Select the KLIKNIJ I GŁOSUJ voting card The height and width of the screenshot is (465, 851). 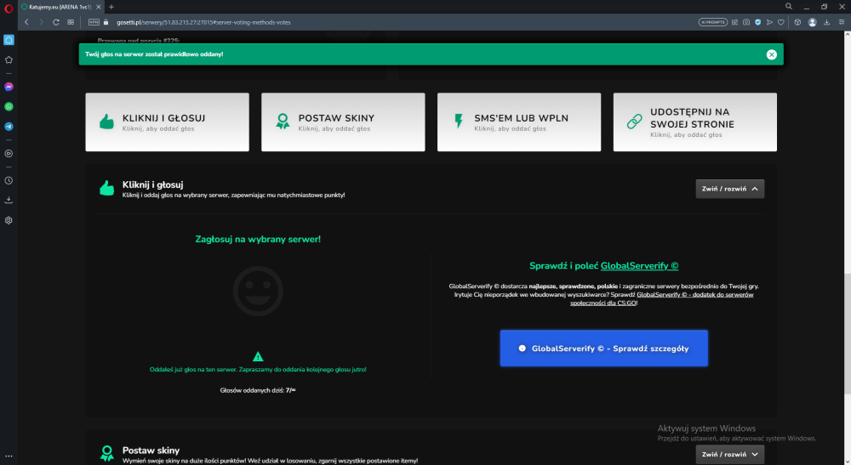(x=167, y=122)
